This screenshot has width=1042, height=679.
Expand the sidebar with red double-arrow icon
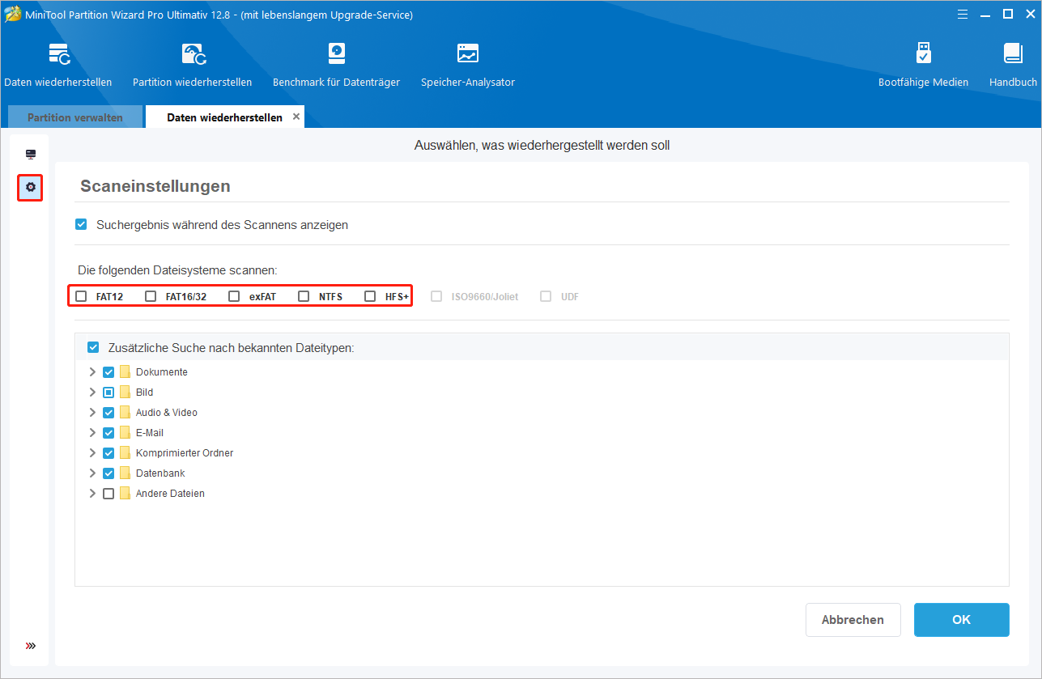click(31, 646)
